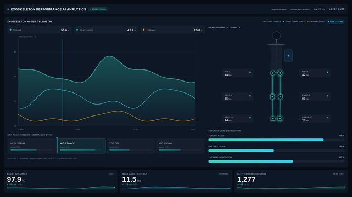Viewport: 352px width, 197px height.
Task: Click the teal dot beside Torque label
Action: click(10, 30)
